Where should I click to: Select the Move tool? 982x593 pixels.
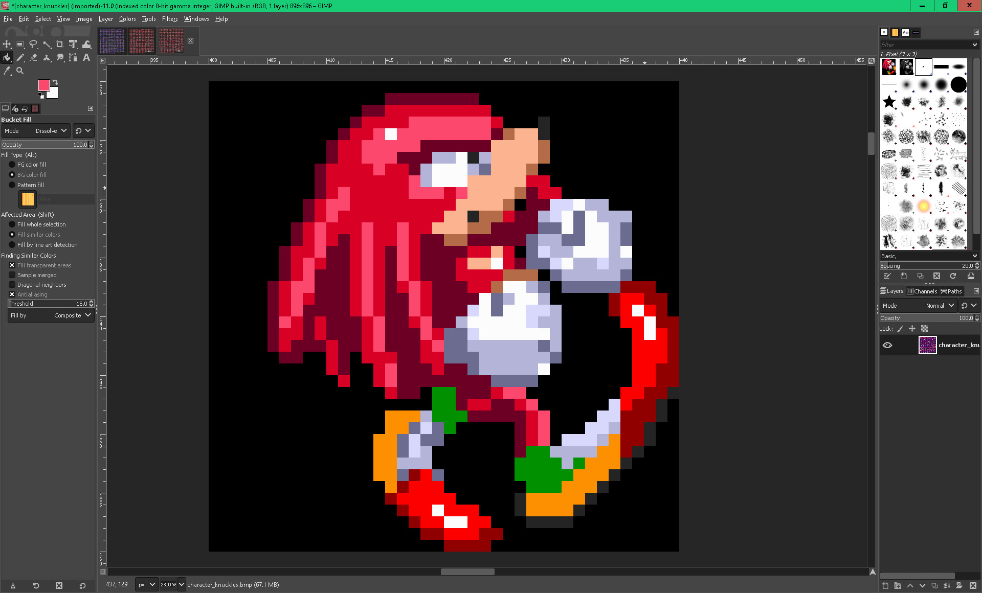pyautogui.click(x=7, y=44)
